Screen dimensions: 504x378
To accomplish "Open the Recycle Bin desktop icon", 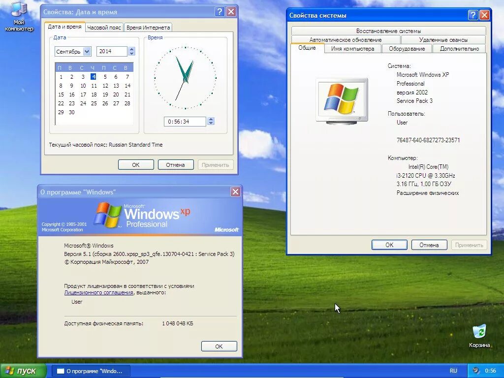I will (x=479, y=336).
